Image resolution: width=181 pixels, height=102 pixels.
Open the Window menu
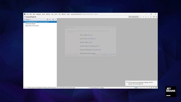64,14
